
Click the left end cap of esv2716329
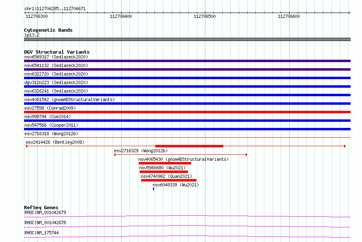(115, 155)
